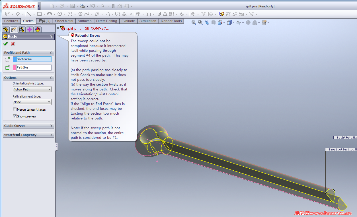
Task: Click the Section View icon
Action: [213, 22]
